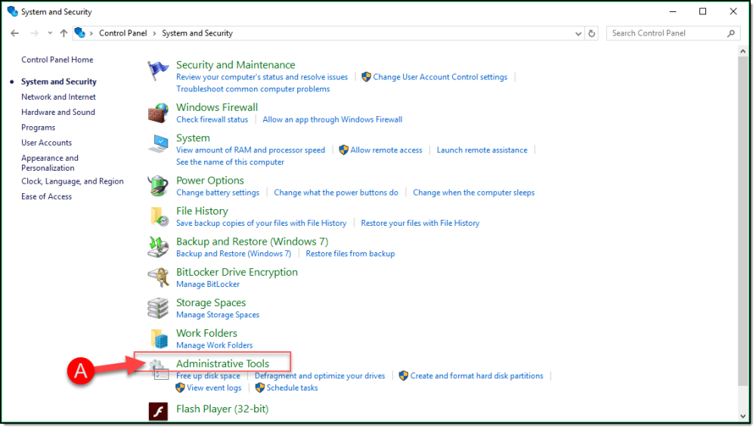Screen dimensions: 756x429
Task: Open Network and Internet category
Action: [58, 97]
